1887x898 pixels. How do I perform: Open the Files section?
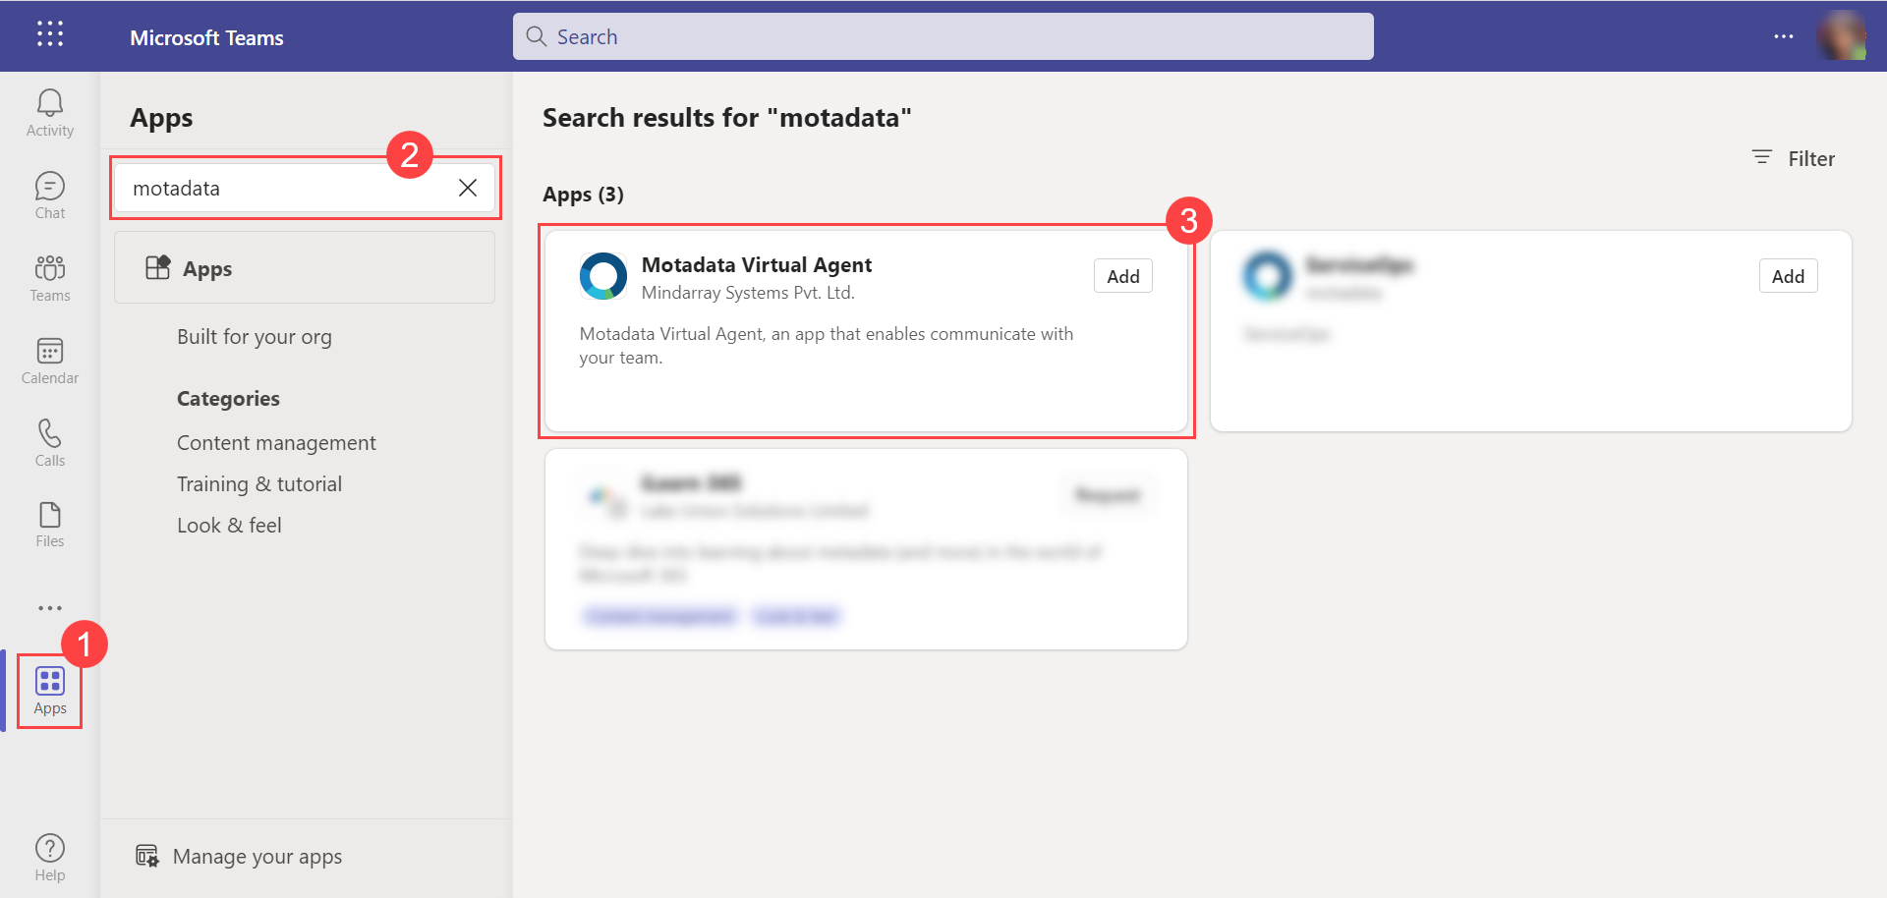pyautogui.click(x=49, y=524)
